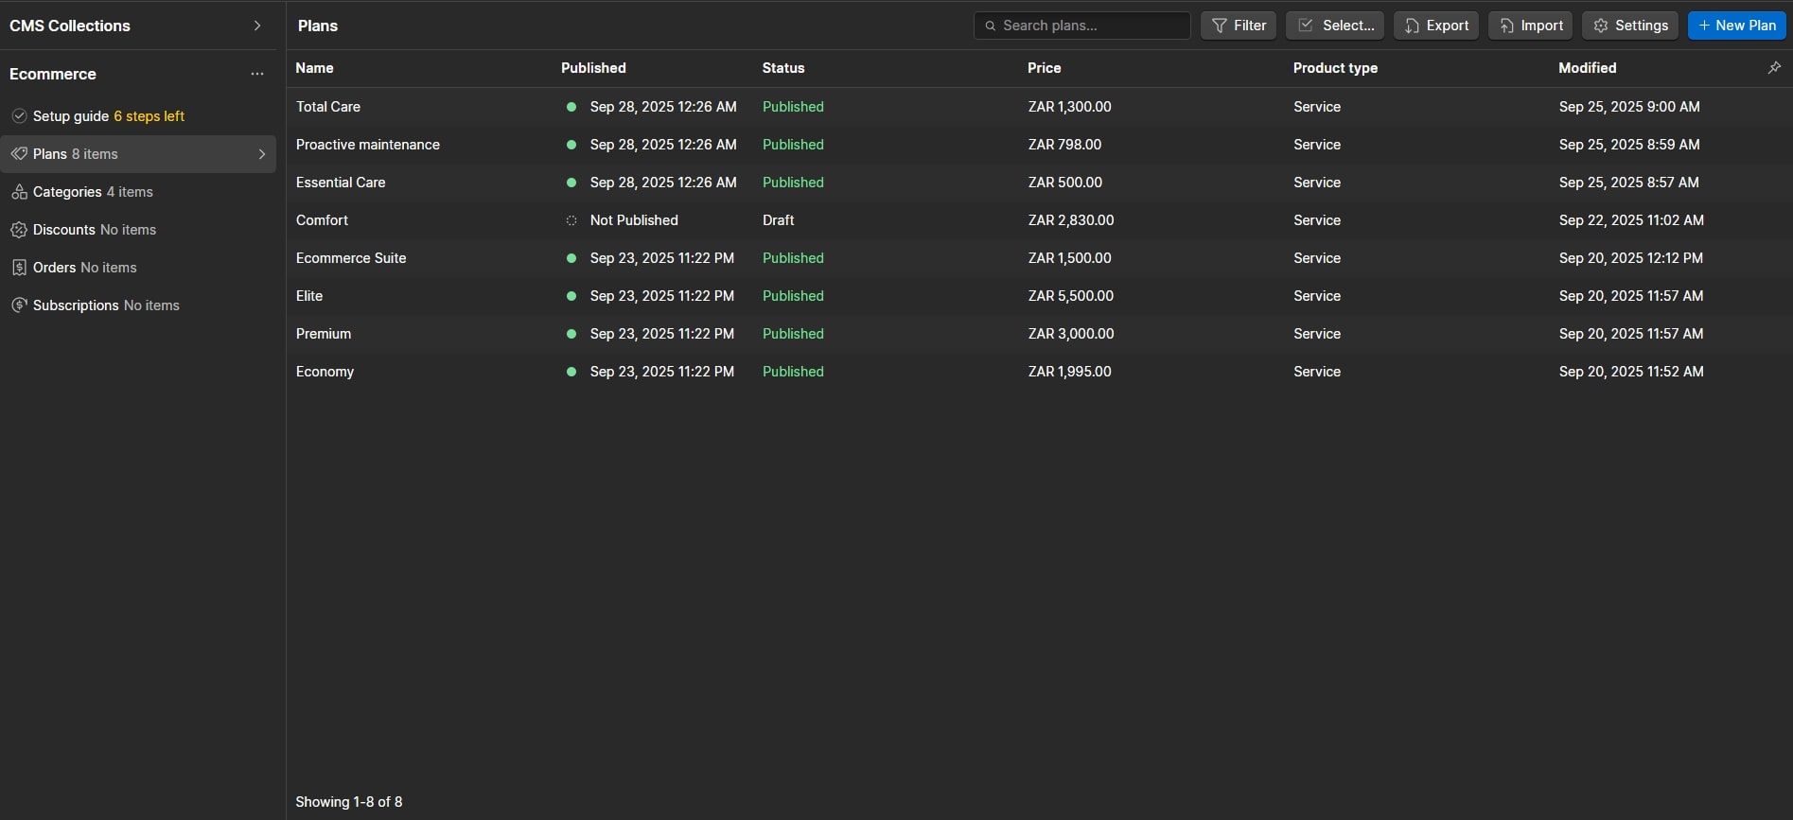The image size is (1793, 820).
Task: Expand the Plans item chevron in the sidebar
Action: coord(262,153)
